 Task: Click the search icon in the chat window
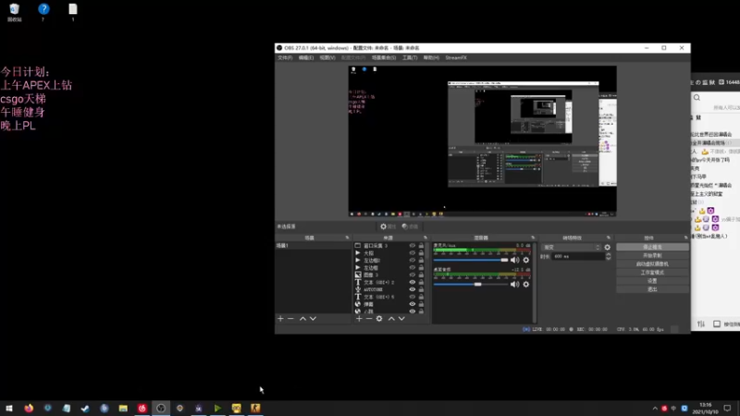697,98
